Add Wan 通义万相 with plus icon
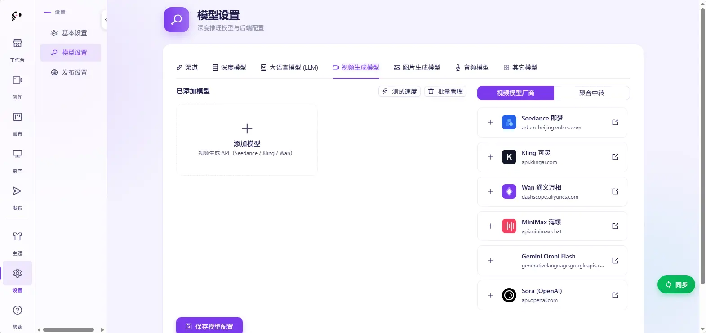This screenshot has width=706, height=333. click(490, 191)
